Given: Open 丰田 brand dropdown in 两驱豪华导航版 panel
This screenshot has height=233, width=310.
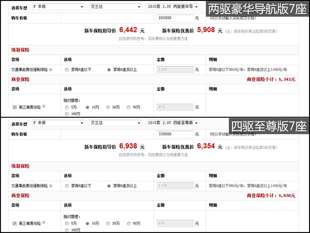Looking at the screenshot, I should [57, 7].
